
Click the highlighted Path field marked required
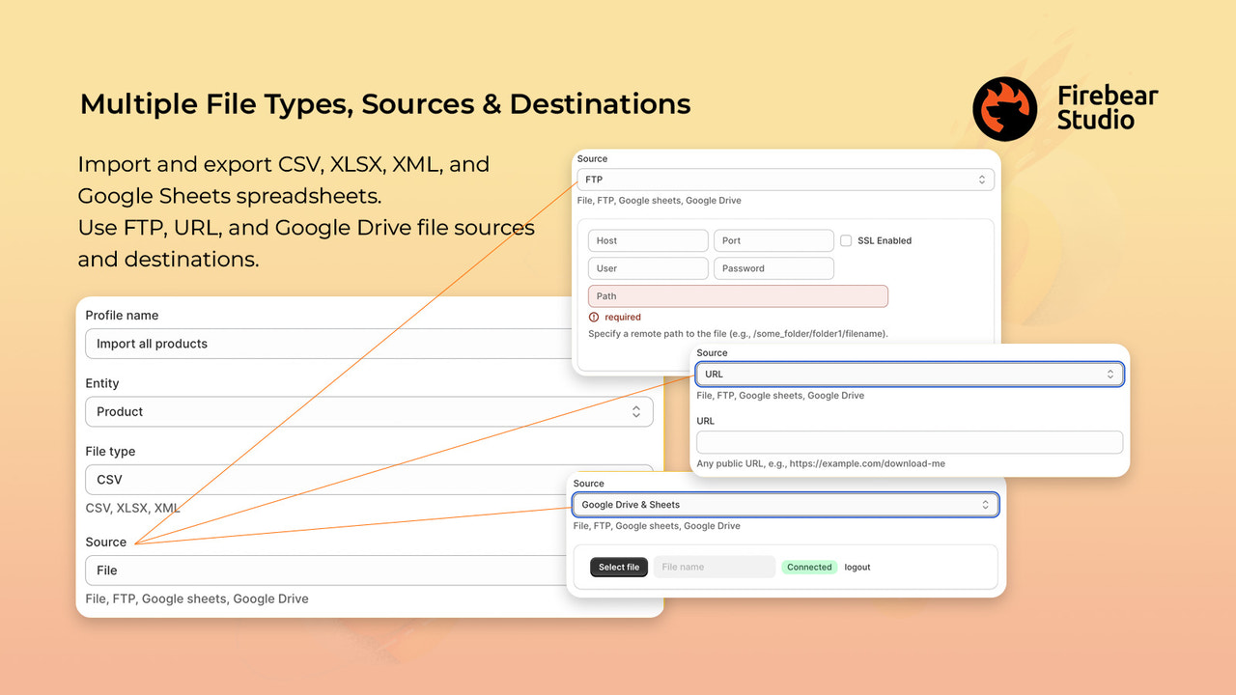tap(737, 295)
